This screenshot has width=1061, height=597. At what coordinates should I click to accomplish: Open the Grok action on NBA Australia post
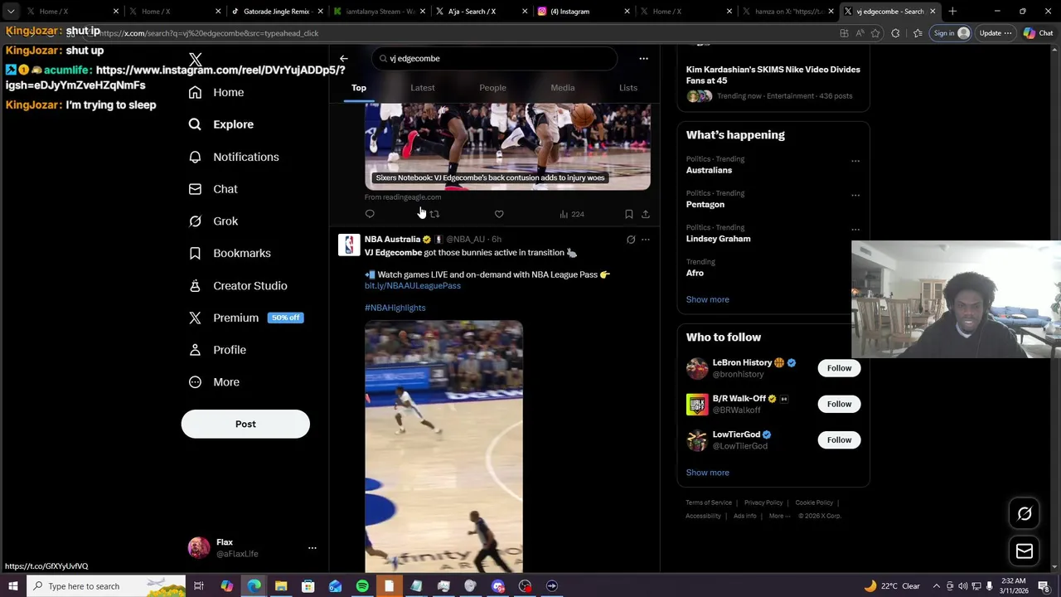(x=631, y=240)
